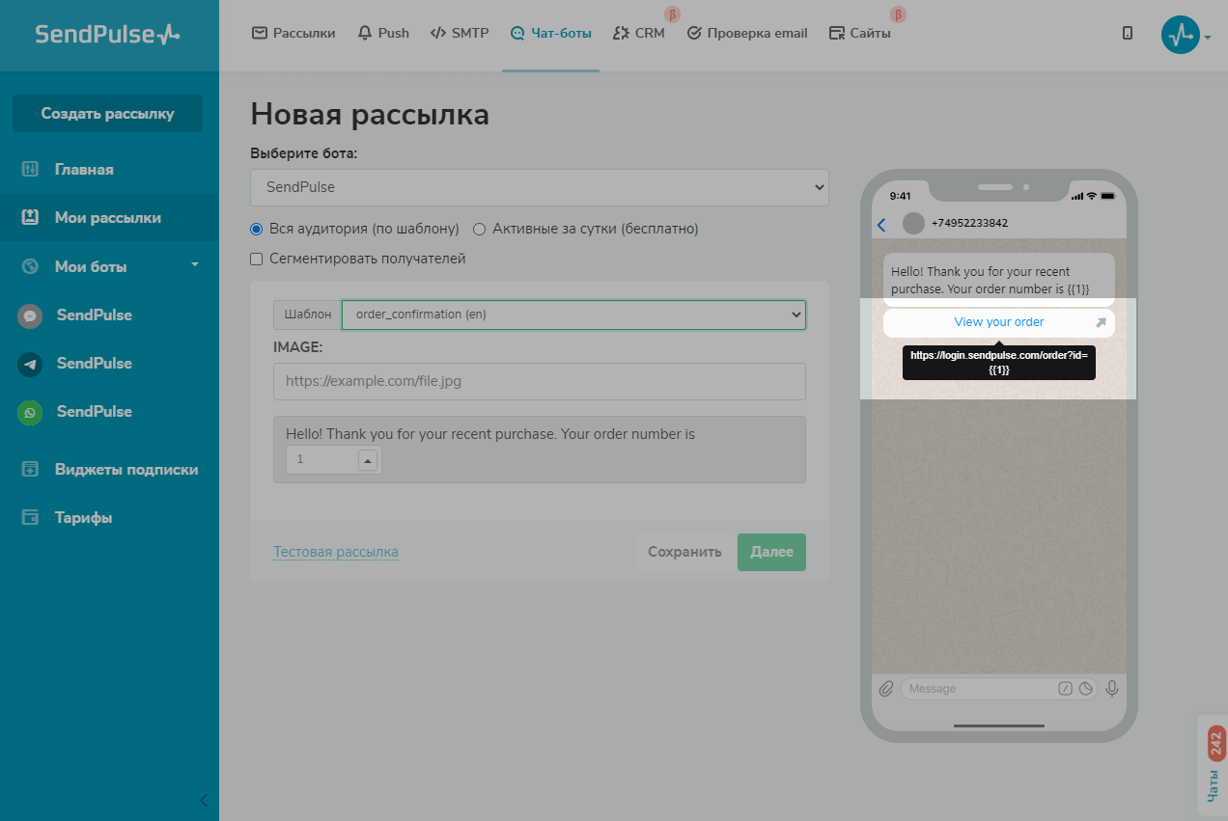
Task: Click the external link arrow on View your order
Action: (x=1101, y=322)
